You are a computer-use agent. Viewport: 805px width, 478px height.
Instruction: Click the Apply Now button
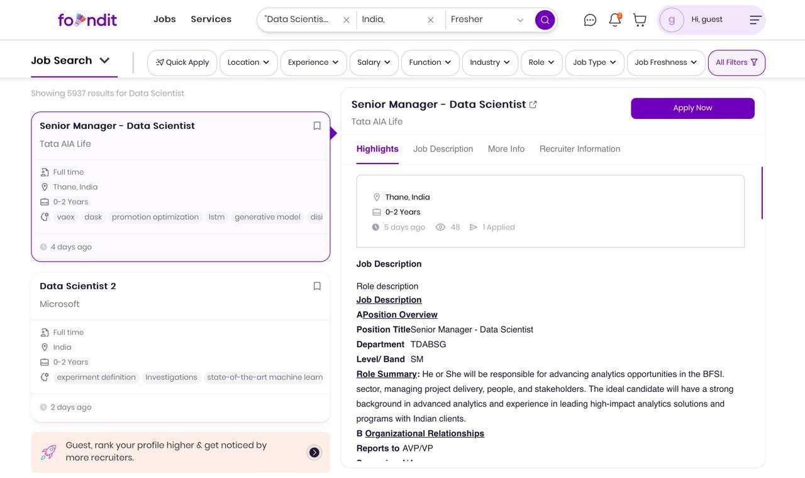pos(693,108)
